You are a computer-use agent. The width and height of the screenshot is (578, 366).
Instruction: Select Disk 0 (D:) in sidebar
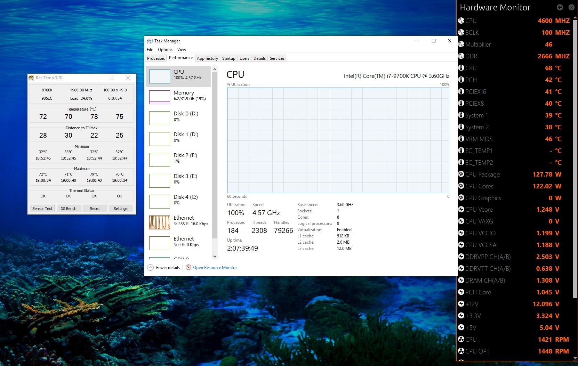(x=178, y=118)
